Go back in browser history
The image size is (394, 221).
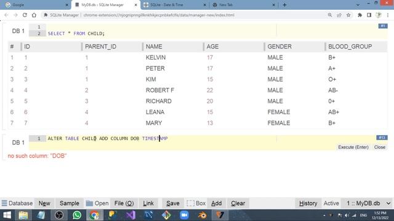(6, 15)
